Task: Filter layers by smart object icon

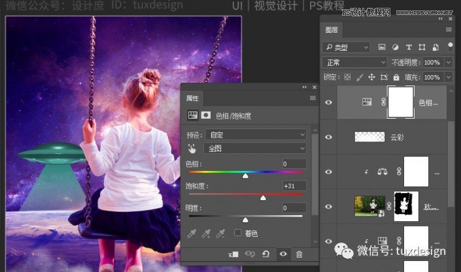Action: (x=435, y=47)
